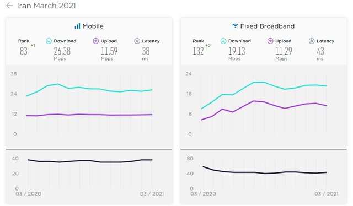This screenshot has height=206, width=353.
Task: Click Mobile download speed 26.38 Mbps
Action: (62, 53)
